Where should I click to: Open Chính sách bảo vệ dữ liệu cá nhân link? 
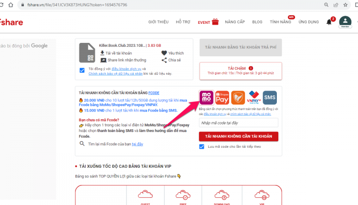click(x=116, y=73)
